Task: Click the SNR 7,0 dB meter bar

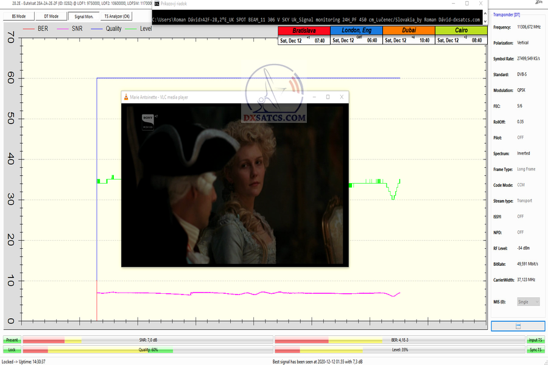Action: click(x=146, y=341)
